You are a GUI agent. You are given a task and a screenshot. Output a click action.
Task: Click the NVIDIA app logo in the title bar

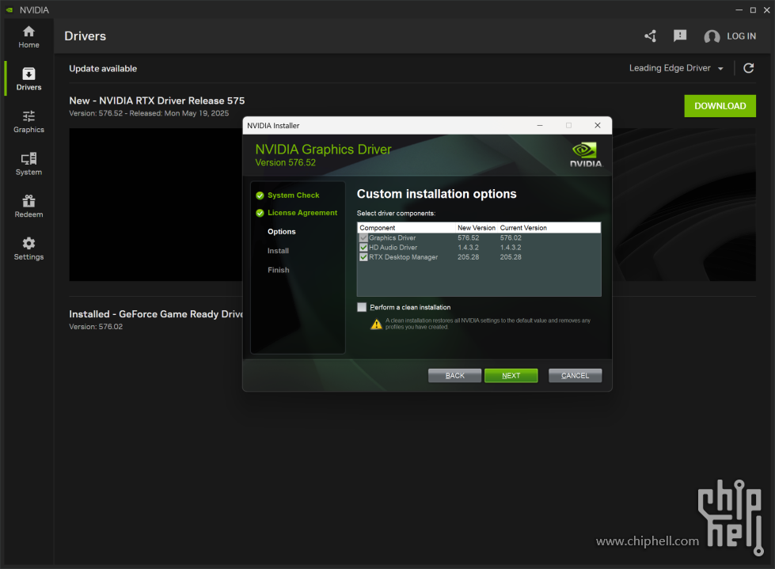[x=9, y=9]
